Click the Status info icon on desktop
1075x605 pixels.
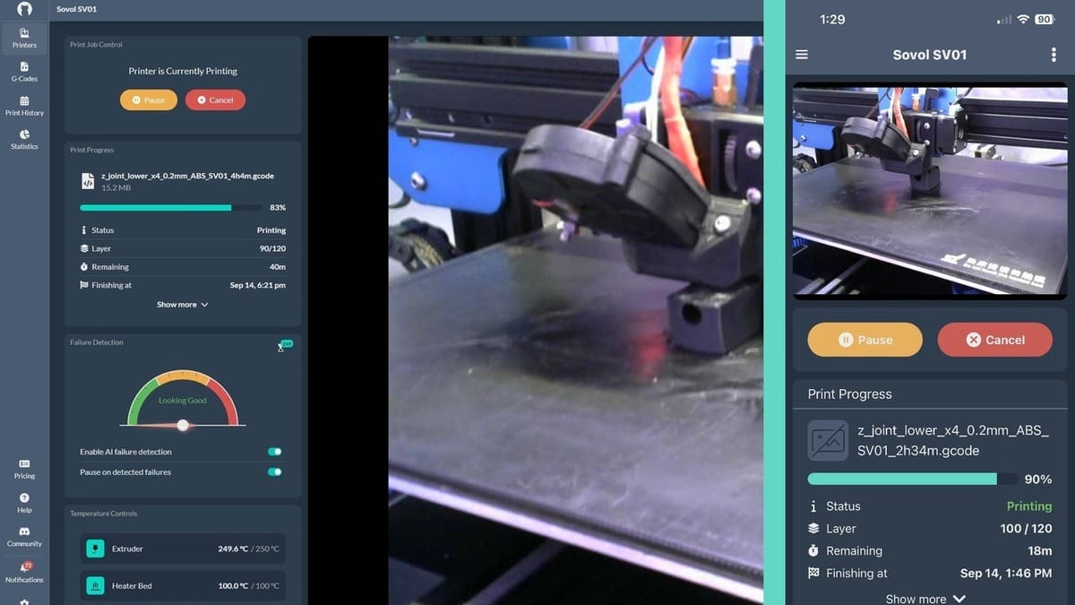pos(84,230)
